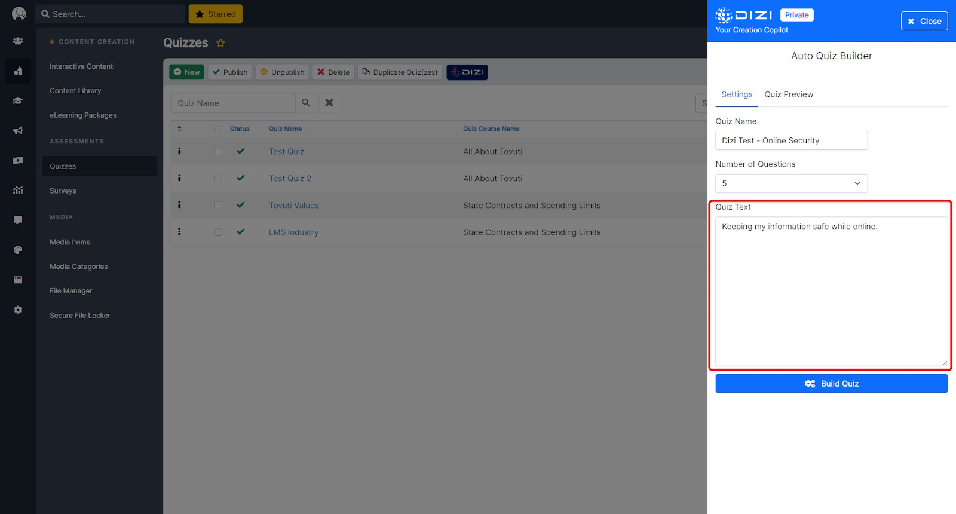The image size is (956, 514).
Task: Open the chart reports sidebar icon
Action: click(x=18, y=190)
